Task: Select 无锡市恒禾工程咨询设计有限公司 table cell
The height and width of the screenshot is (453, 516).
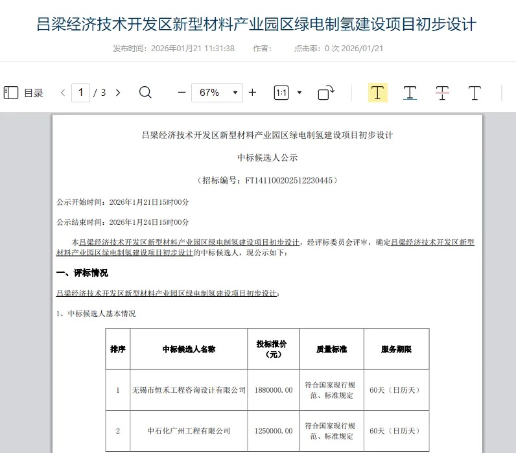Action: point(189,390)
